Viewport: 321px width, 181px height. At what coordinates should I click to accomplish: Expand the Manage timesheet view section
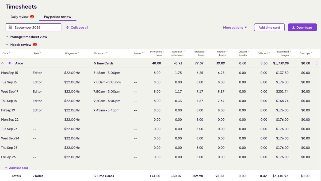coord(7,37)
